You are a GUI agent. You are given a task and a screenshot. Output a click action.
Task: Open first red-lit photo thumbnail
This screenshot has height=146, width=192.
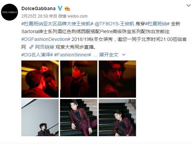coord(40,79)
